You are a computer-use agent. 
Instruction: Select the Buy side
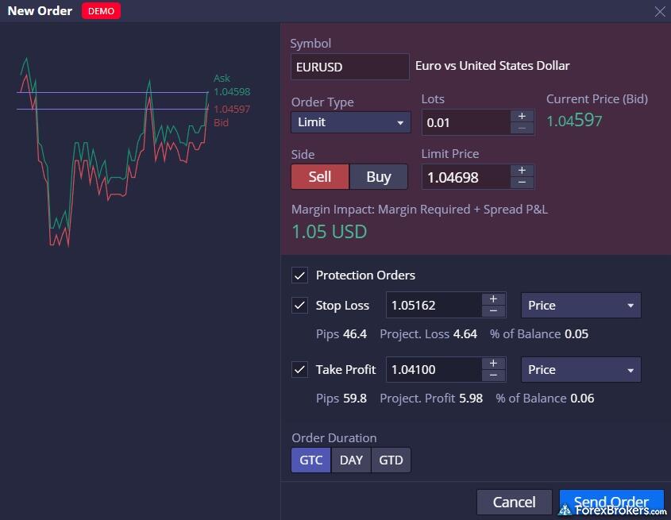click(x=378, y=176)
